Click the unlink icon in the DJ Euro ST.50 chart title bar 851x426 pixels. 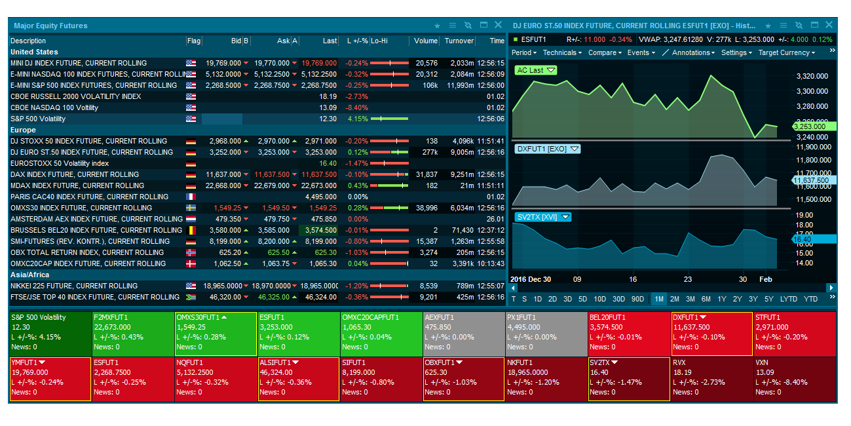(798, 26)
